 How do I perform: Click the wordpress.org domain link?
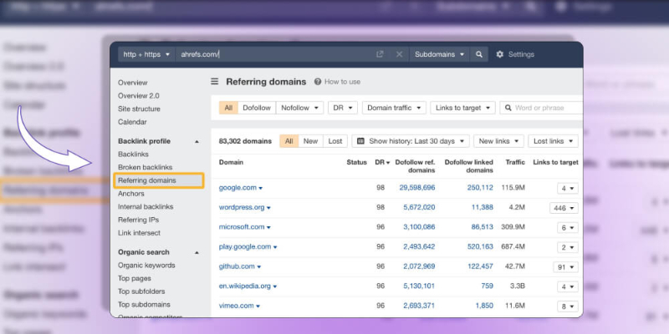[242, 207]
